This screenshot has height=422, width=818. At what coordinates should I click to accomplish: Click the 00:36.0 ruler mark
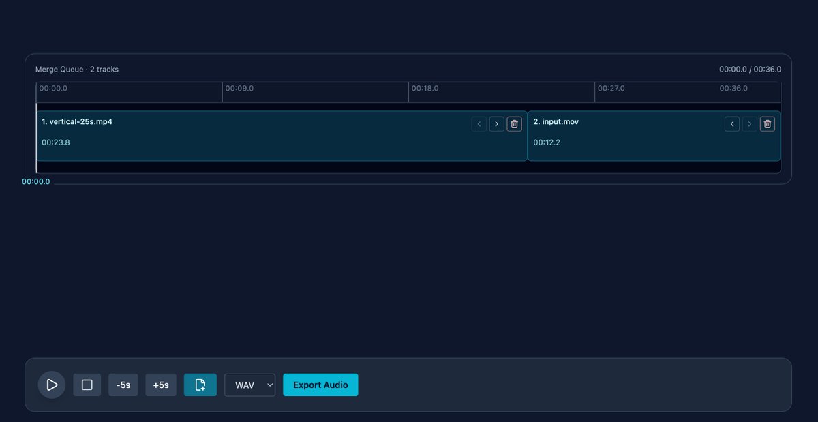tap(733, 89)
